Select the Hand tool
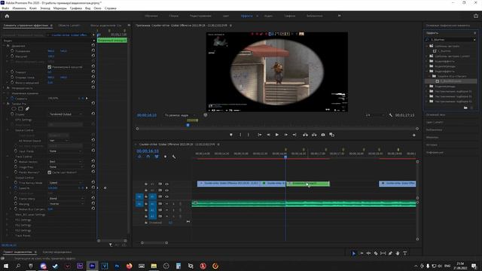The height and width of the screenshot is (271, 482). pyautogui.click(x=398, y=253)
